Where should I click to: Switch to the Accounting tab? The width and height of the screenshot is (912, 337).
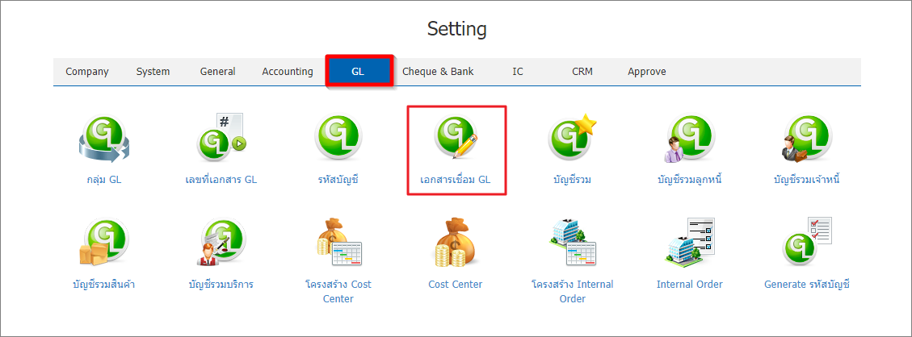tap(288, 72)
